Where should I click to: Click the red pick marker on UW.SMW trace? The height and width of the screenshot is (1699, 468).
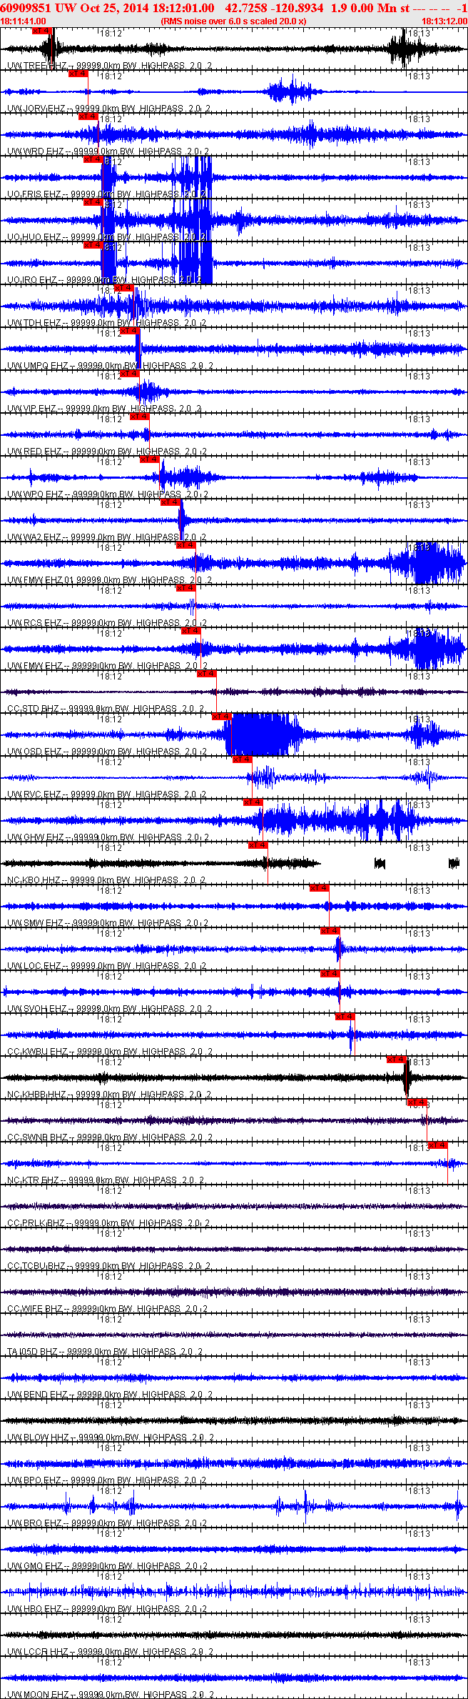coord(319,888)
